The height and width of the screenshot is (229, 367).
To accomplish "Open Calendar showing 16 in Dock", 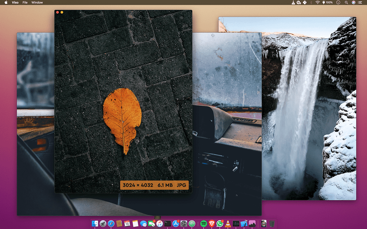I will point(127,224).
